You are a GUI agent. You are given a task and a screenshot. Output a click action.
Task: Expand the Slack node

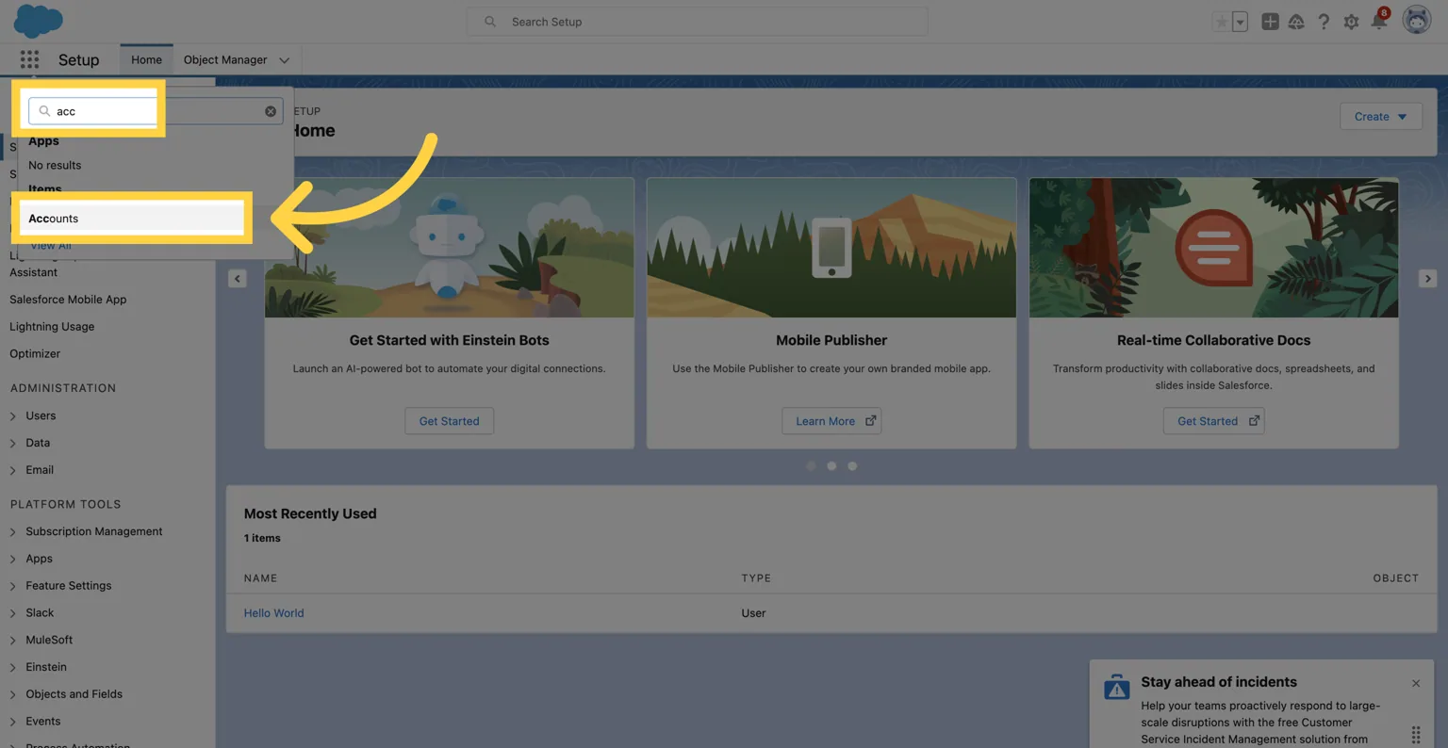coord(13,613)
